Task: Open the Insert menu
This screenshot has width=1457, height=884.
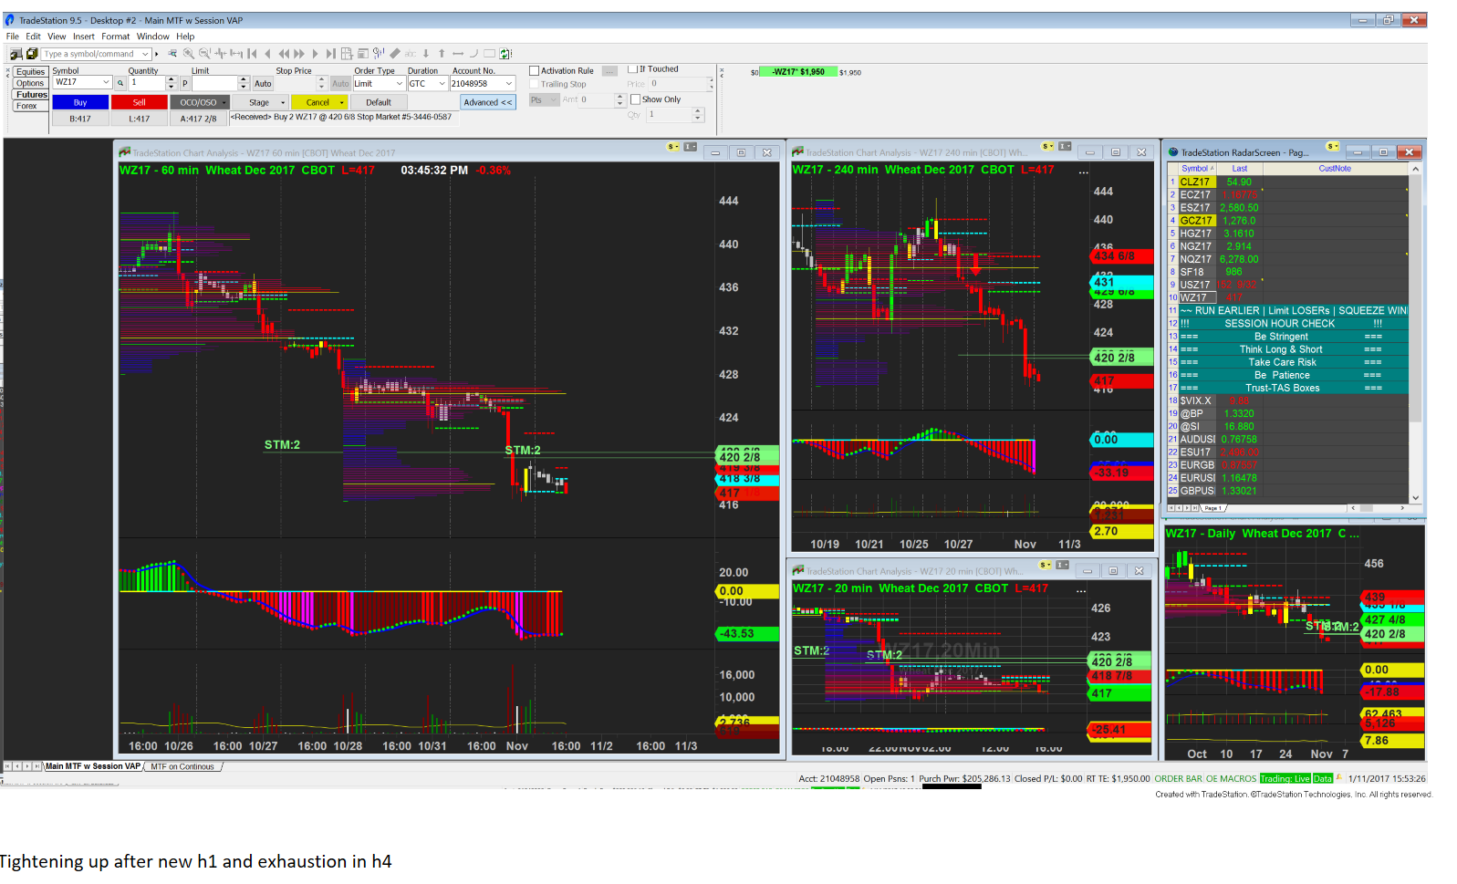Action: click(x=84, y=36)
